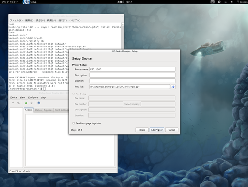Click the Add Printer button
Image resolution: width=248 pixels, height=187 pixels.
[x=157, y=130]
